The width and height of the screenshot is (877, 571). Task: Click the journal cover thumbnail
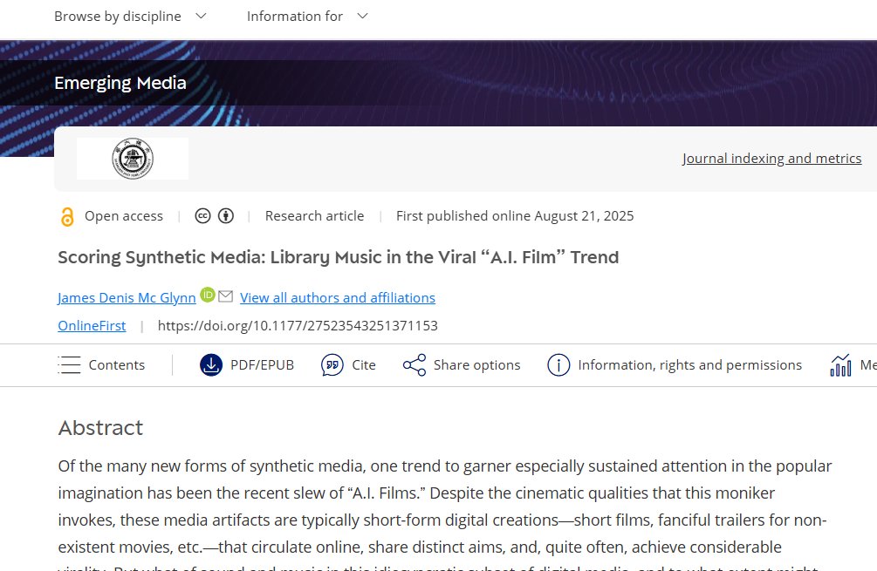(x=131, y=158)
